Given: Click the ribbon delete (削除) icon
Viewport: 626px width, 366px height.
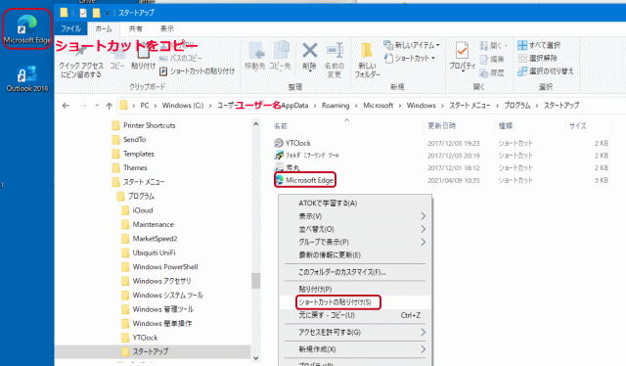Looking at the screenshot, I should pyautogui.click(x=309, y=56).
